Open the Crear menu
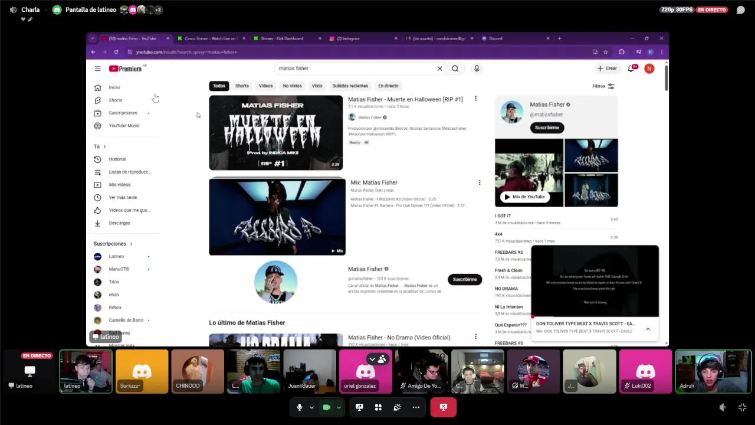Image resolution: width=755 pixels, height=425 pixels. coord(607,68)
